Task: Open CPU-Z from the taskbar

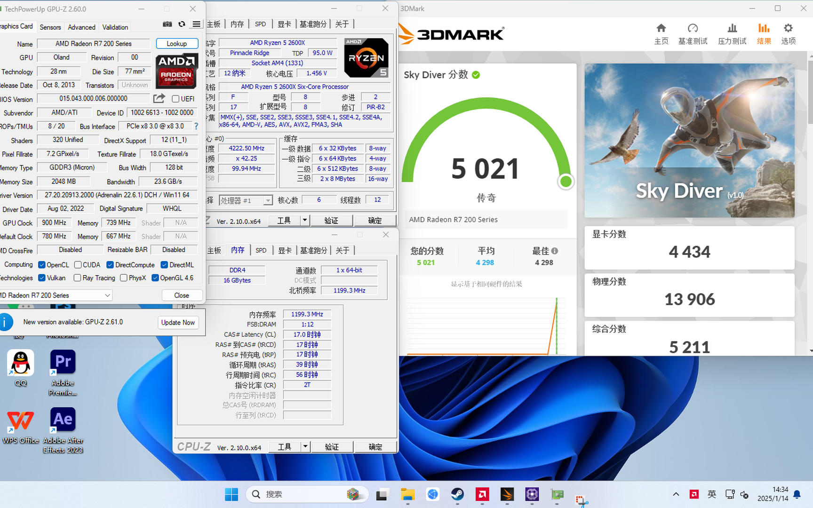Action: coord(532,494)
